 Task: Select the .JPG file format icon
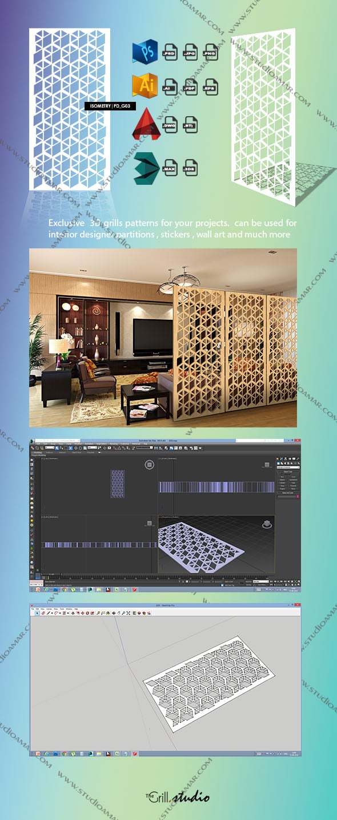coord(190,52)
